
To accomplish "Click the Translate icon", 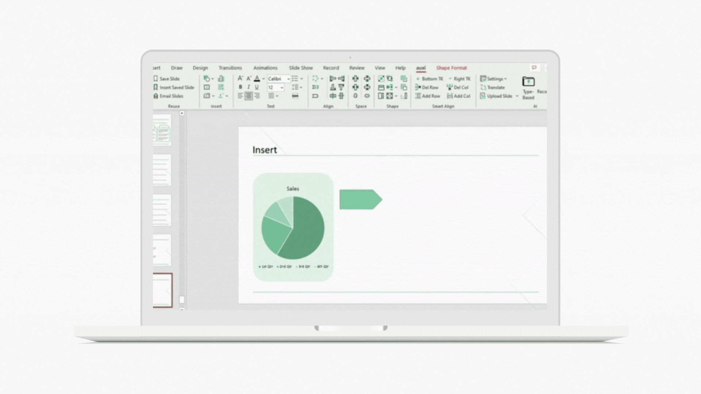I will click(483, 88).
